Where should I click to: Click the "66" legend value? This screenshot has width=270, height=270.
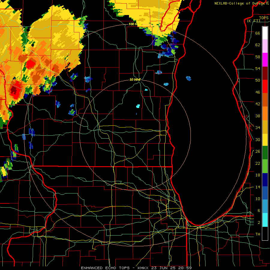[258, 33]
